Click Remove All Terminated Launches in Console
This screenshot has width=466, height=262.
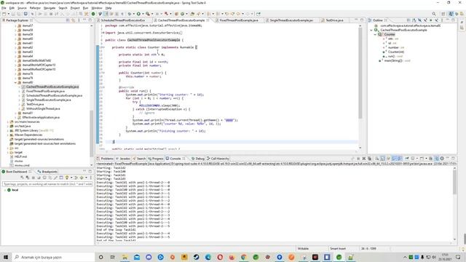[x=369, y=159]
